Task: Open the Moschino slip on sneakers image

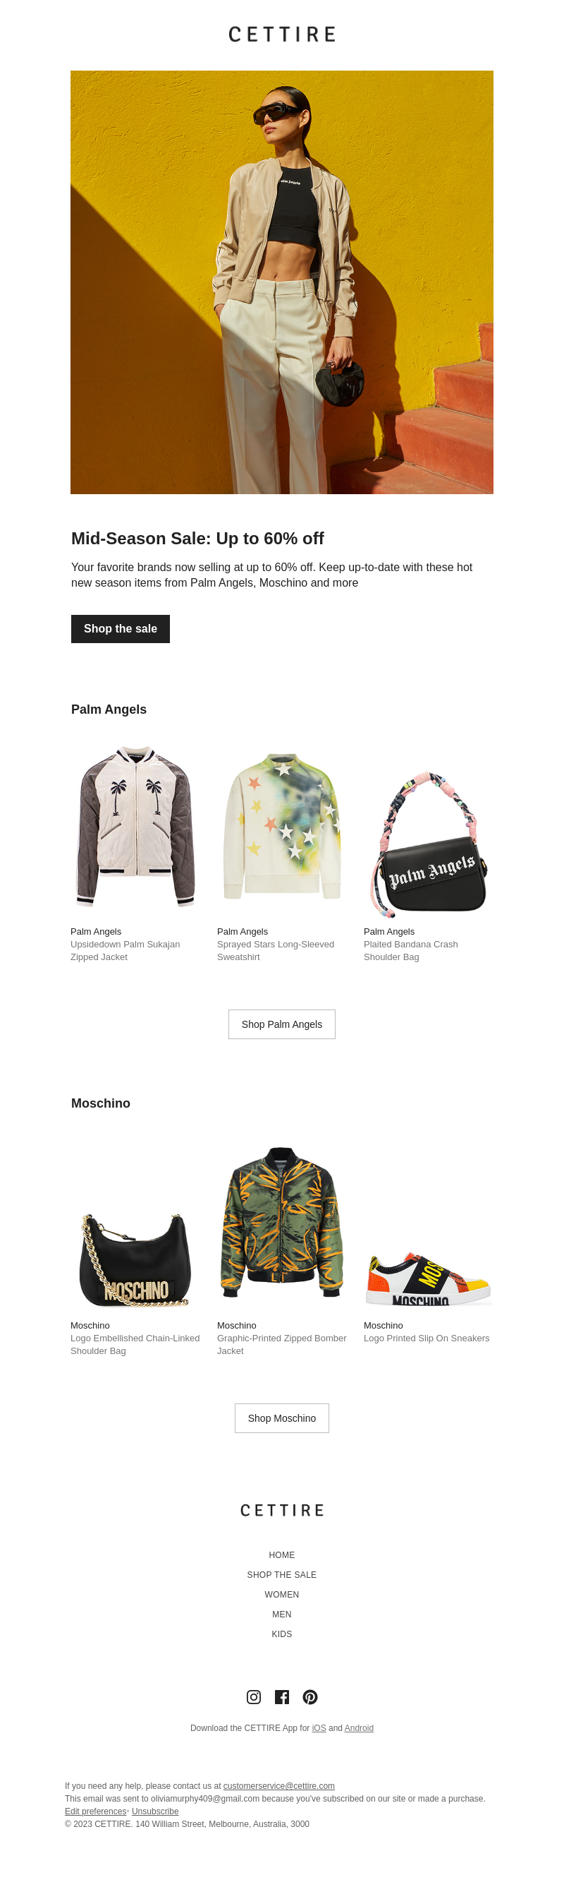Action: [429, 1279]
